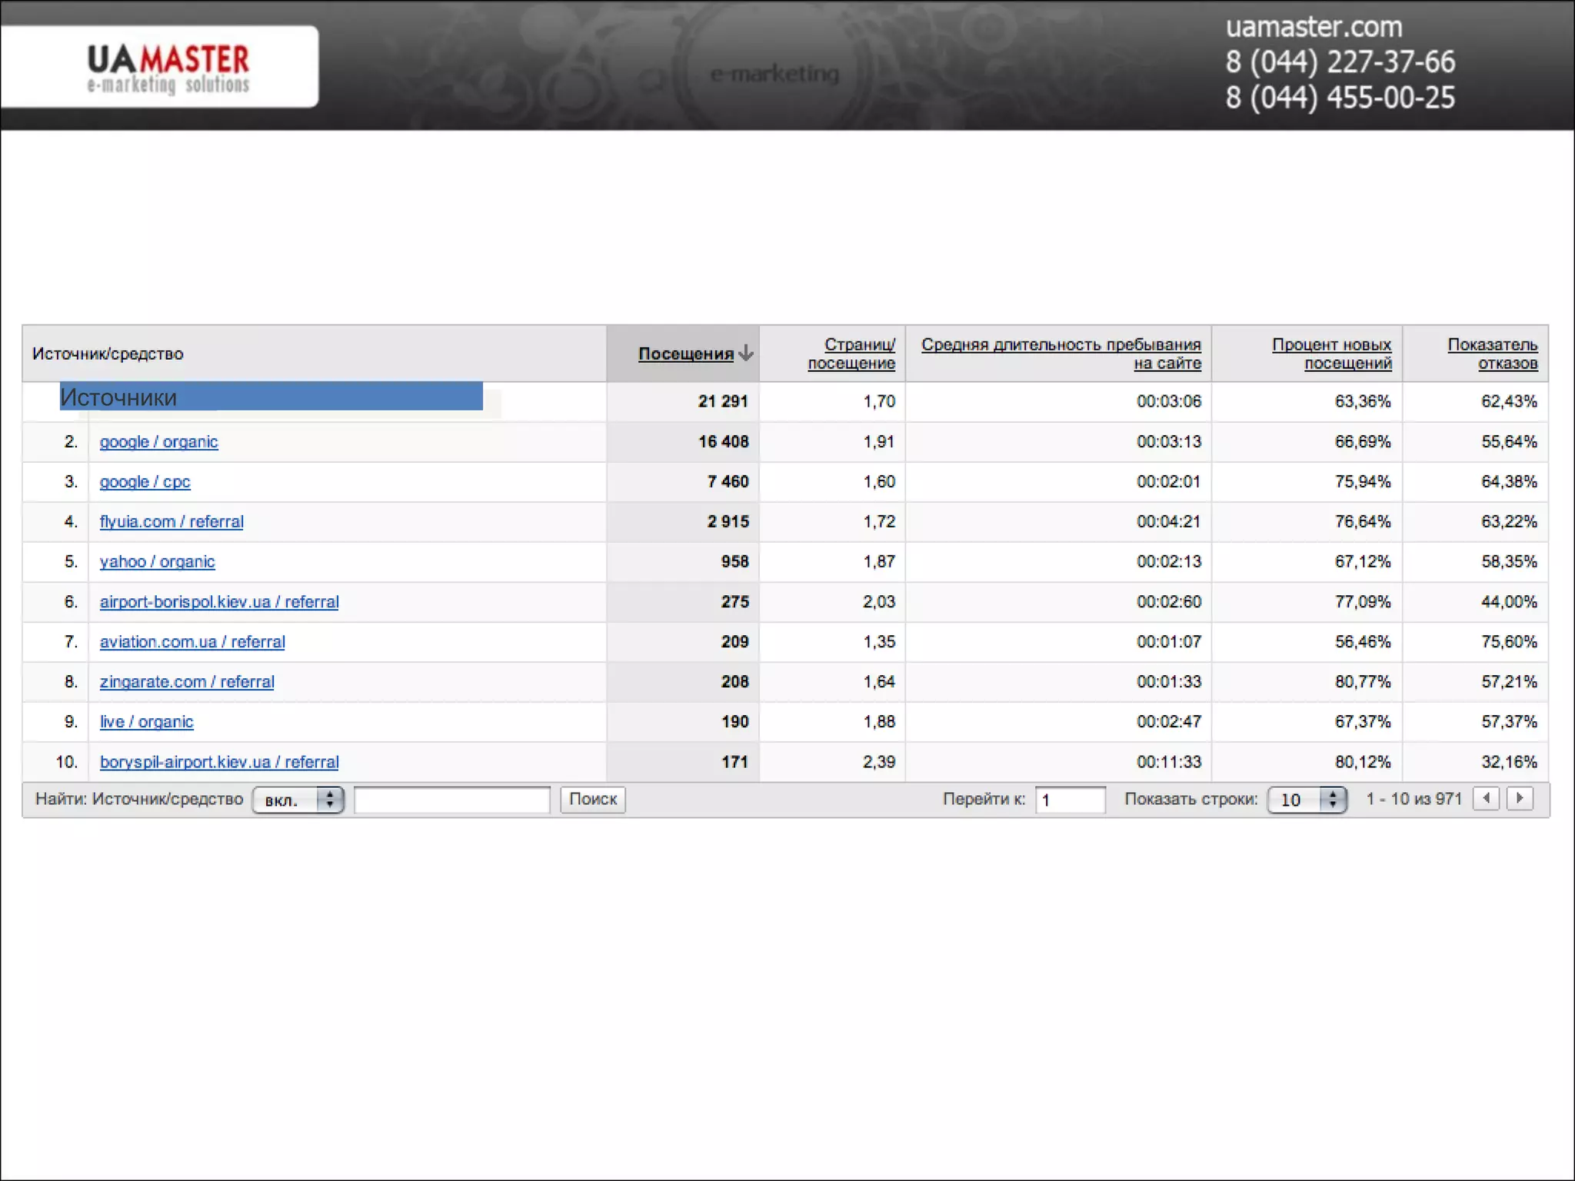
Task: Open the yahoo / organic link
Action: point(157,562)
